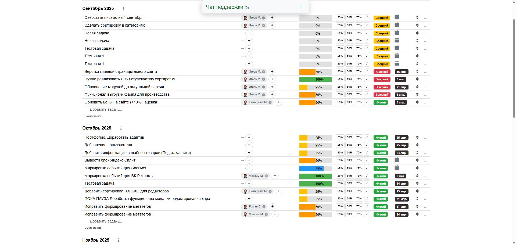Click plus icon in Чат поддержки panel
516x244 pixels.
click(x=301, y=7)
